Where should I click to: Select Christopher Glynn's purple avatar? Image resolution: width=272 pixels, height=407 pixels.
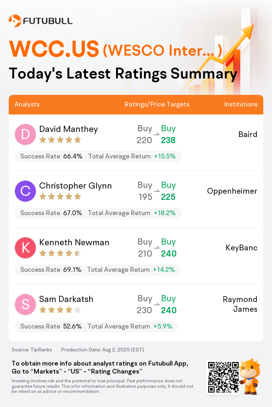[x=25, y=191]
